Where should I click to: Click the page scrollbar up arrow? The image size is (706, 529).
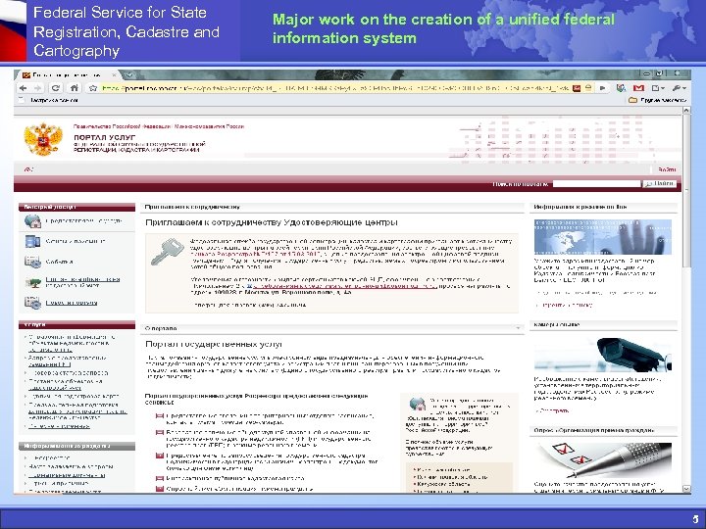click(686, 110)
